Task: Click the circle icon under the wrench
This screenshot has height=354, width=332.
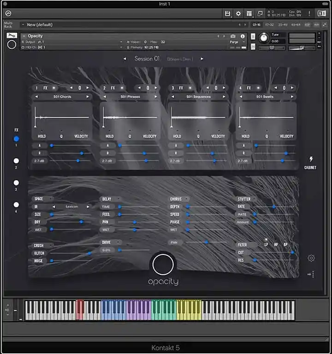Action: [x=12, y=45]
